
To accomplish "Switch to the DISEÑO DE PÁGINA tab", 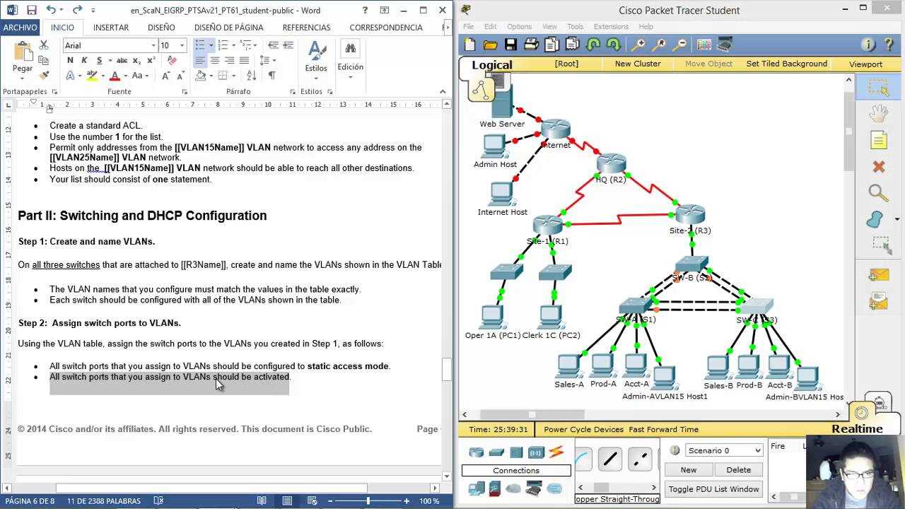I will point(229,28).
